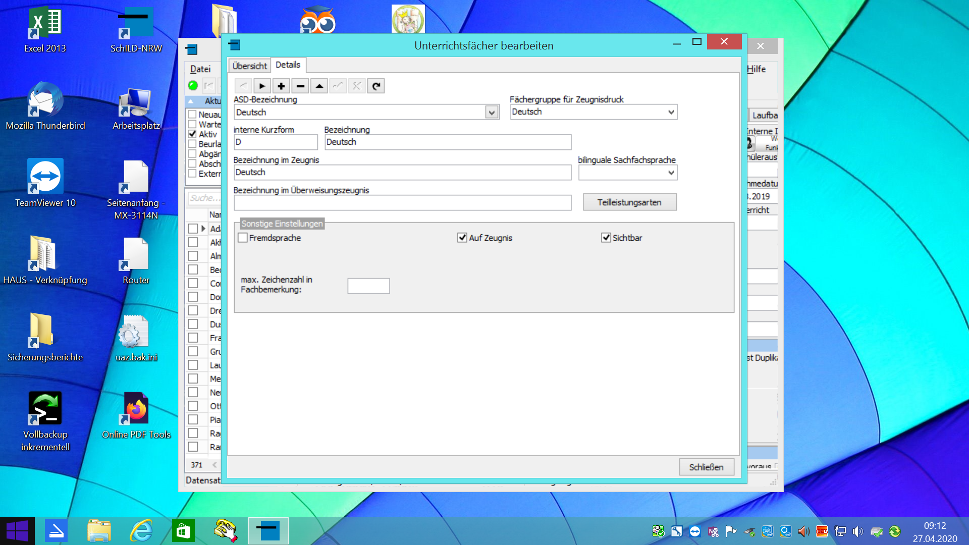
Task: Tick the row checkbox next to Pia
Action: (x=193, y=419)
